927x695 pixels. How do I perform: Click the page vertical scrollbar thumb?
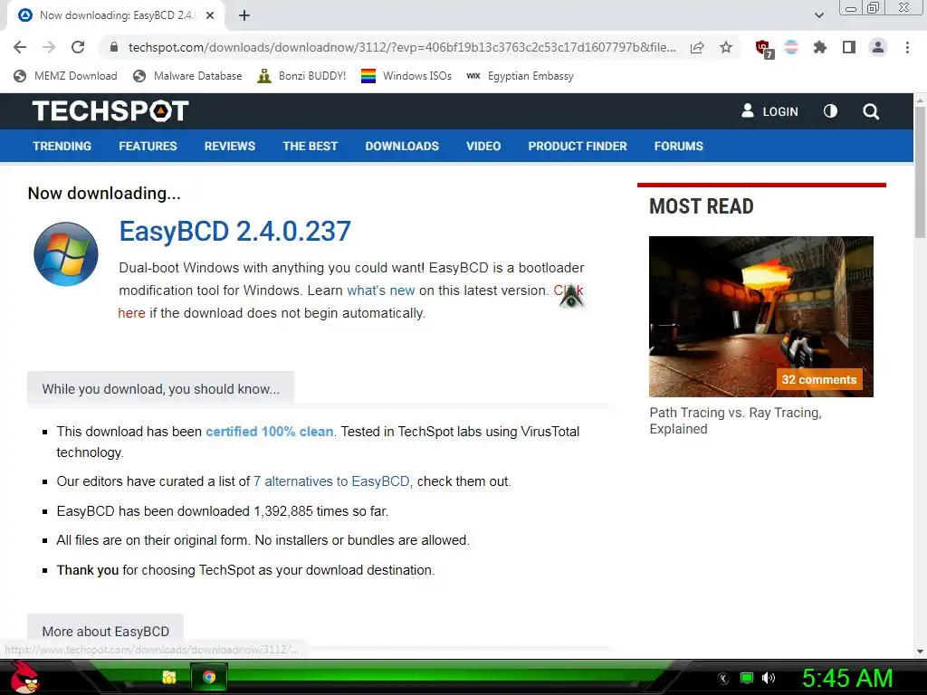[921, 173]
